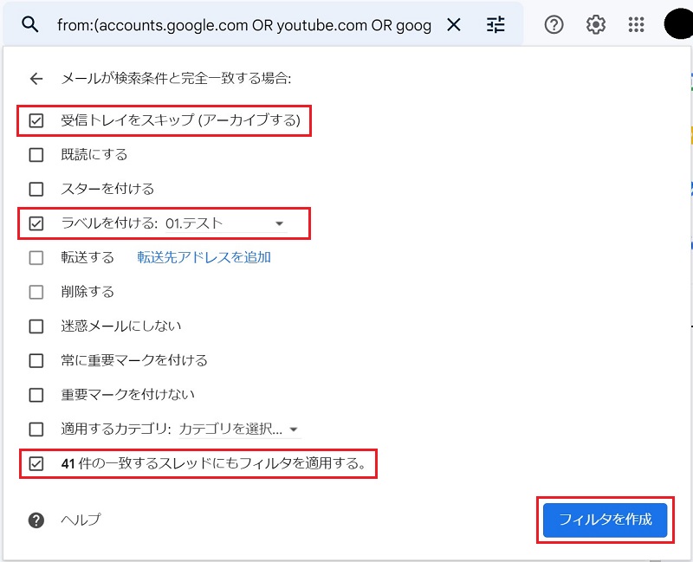Screen dimensions: 693x562
Task: Click the search magnifier icon
Action: coord(29,25)
